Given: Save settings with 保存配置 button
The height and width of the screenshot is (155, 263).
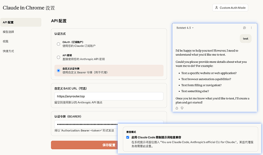Looking at the screenshot, I should tap(84, 145).
